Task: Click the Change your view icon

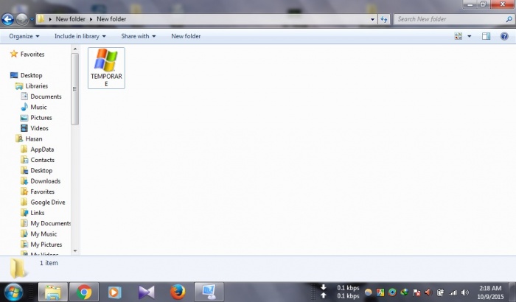Action: pos(458,36)
